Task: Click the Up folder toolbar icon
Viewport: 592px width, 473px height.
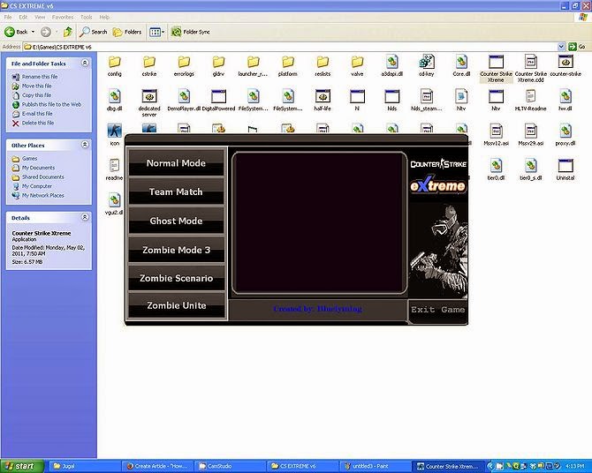Action: [x=68, y=32]
